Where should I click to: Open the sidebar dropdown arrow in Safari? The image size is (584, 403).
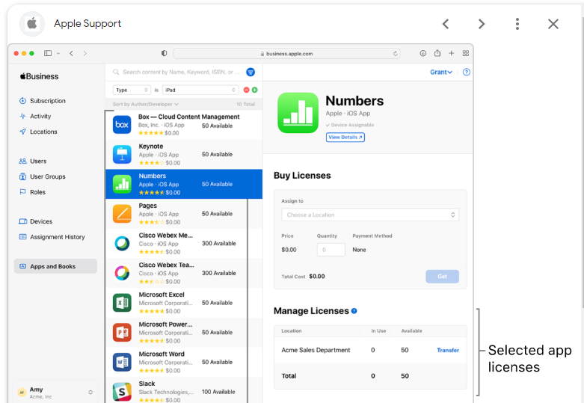[58, 53]
